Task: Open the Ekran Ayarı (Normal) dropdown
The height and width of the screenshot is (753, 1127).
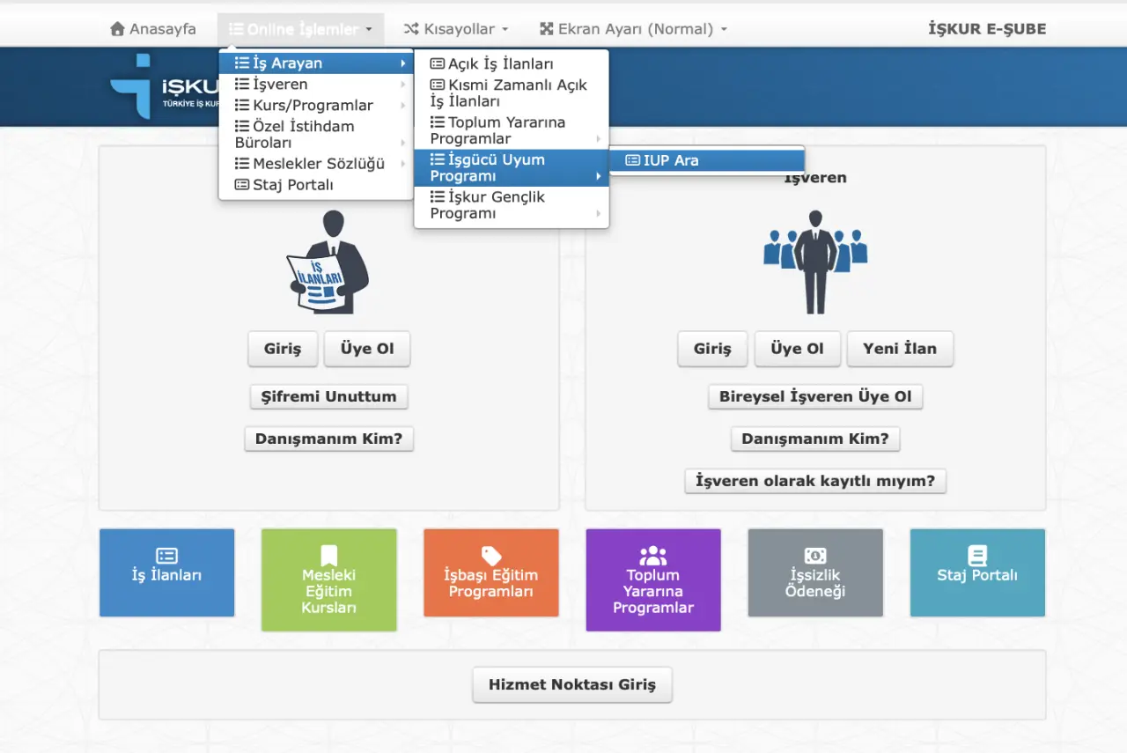Action: 634,29
